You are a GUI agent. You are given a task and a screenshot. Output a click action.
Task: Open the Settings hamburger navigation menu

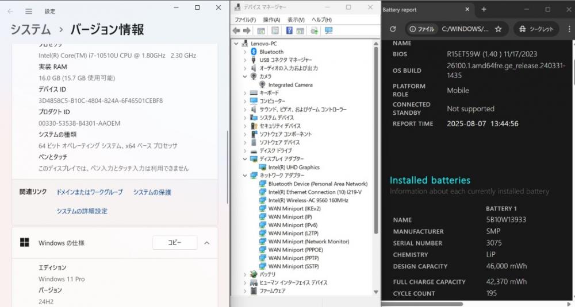(29, 11)
